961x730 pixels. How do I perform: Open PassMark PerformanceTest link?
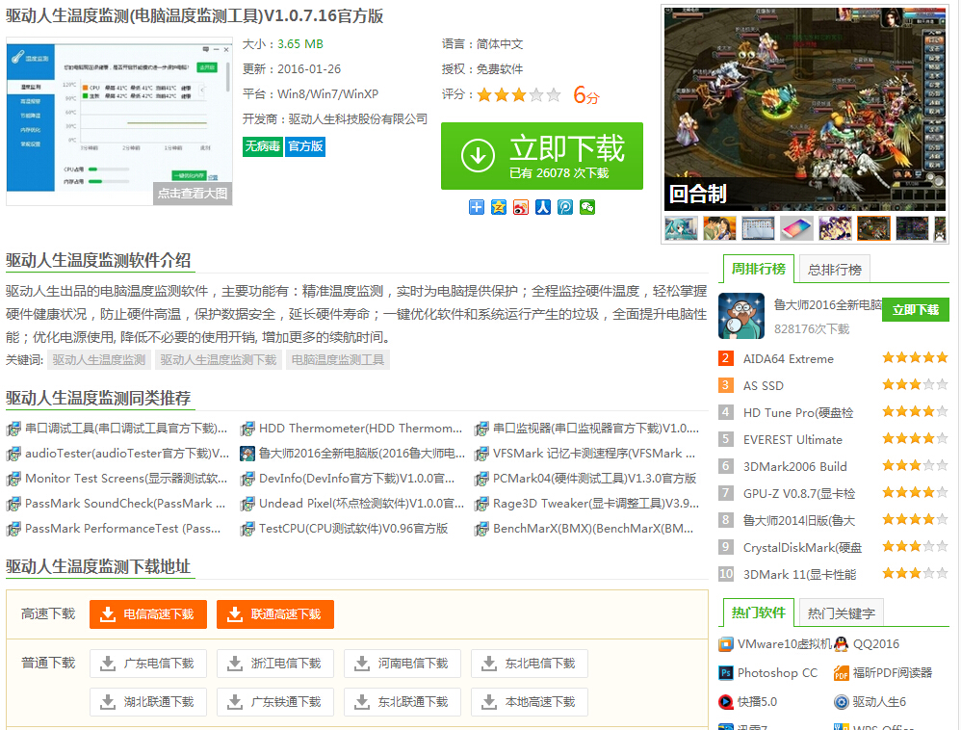[122, 529]
